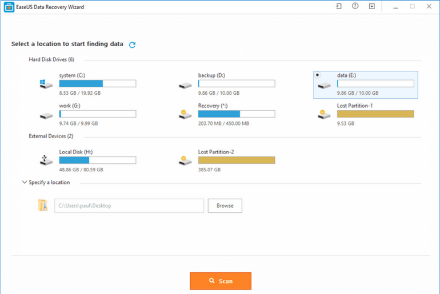Click the EaseUS app logo icon

coord(9,7)
